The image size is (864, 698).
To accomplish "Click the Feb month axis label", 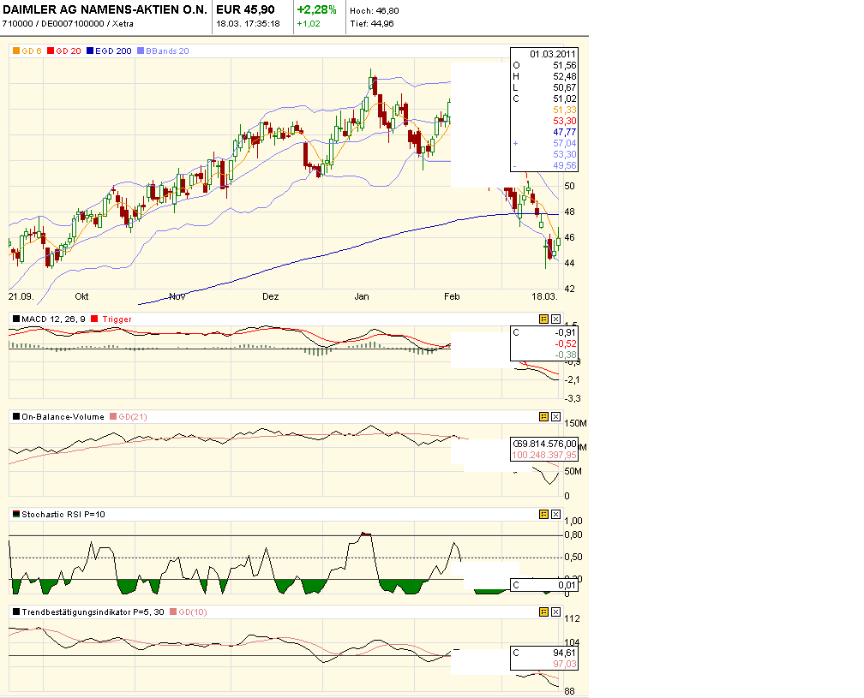I will 452,296.
